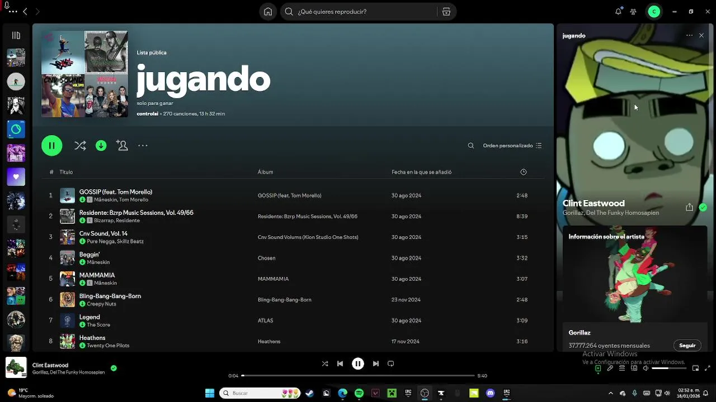The width and height of the screenshot is (716, 402).
Task: Skip to next track
Action: 376,363
